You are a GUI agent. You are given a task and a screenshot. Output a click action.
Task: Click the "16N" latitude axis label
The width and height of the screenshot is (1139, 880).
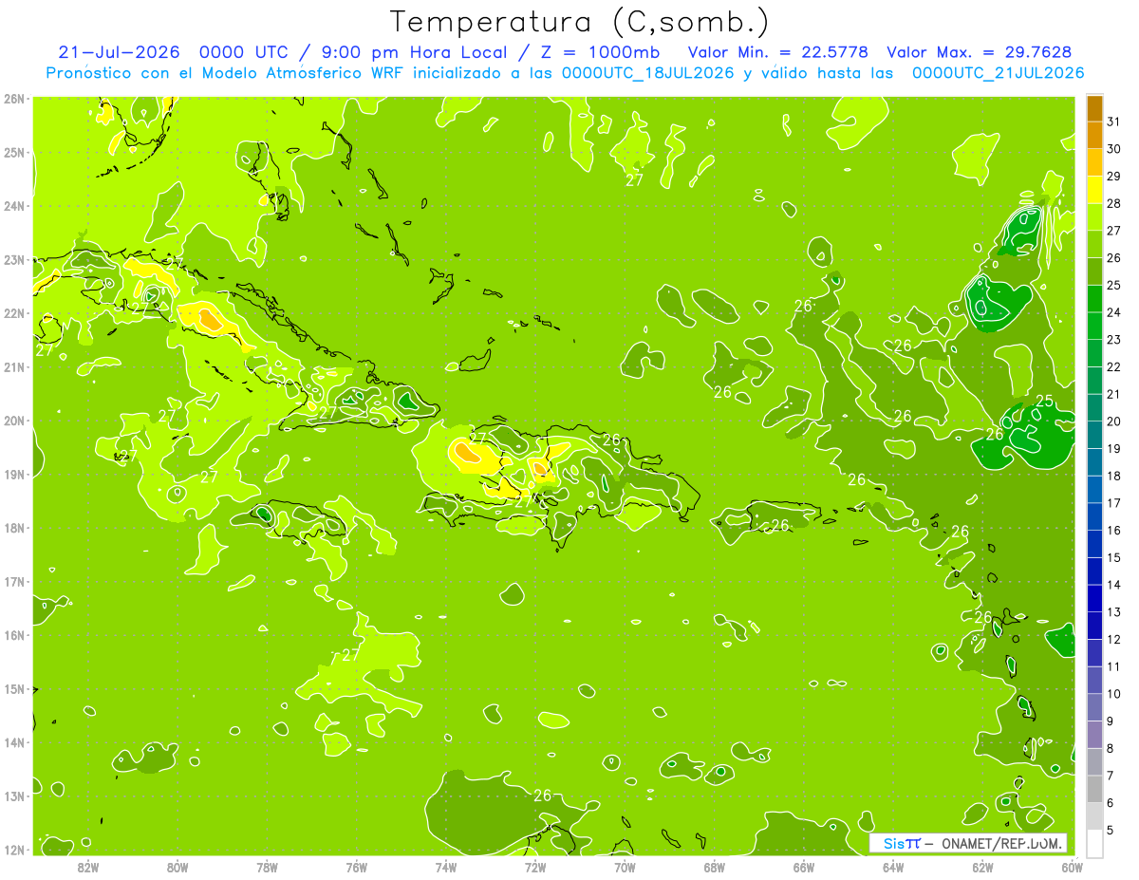pos(13,635)
